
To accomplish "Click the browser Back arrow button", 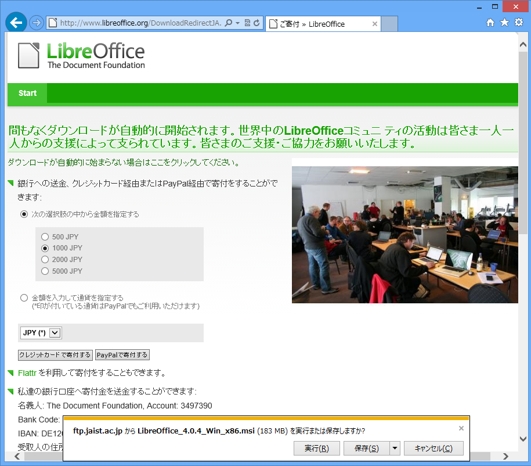I will point(16,23).
